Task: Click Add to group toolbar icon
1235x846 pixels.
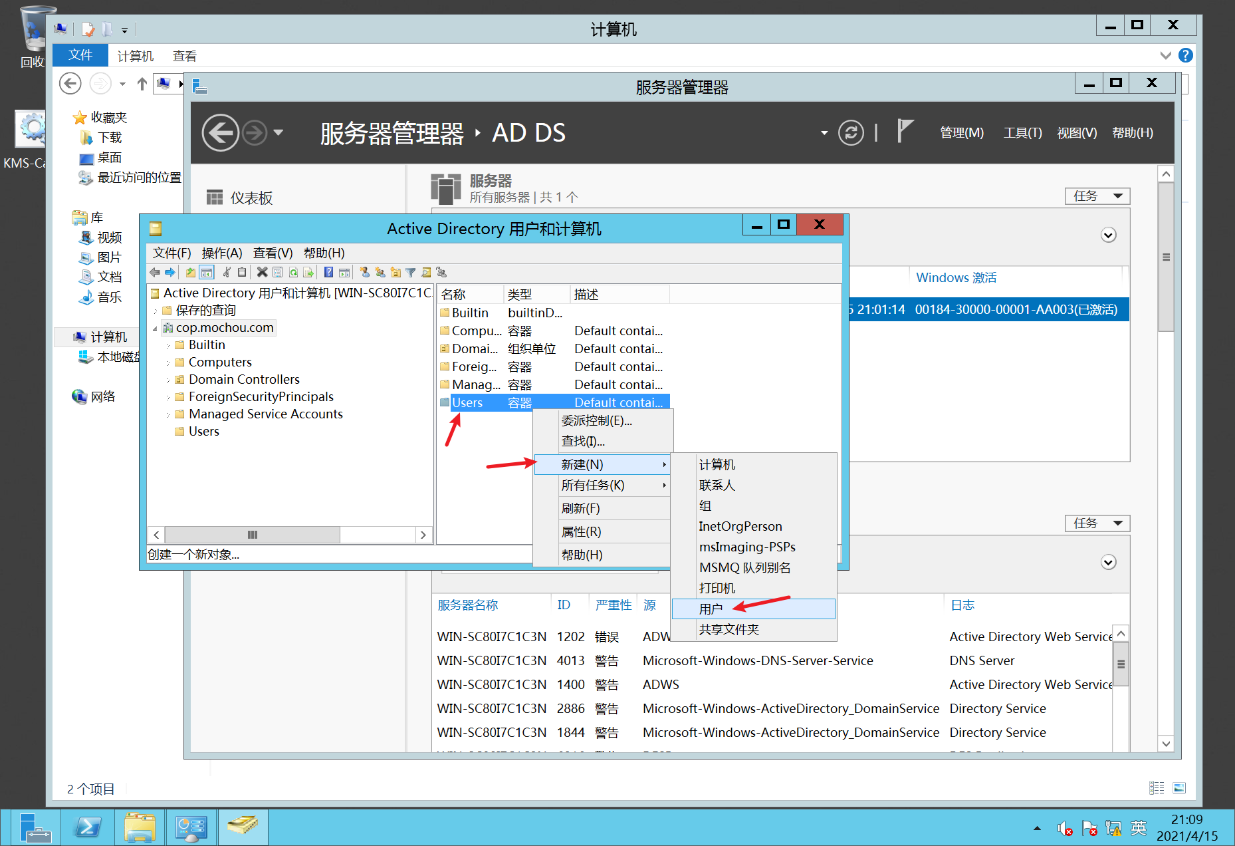Action: [x=441, y=272]
